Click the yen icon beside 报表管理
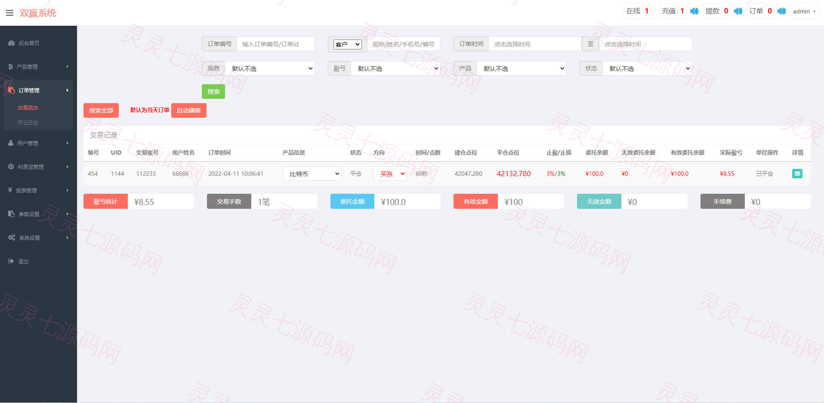The image size is (824, 403). click(x=10, y=190)
